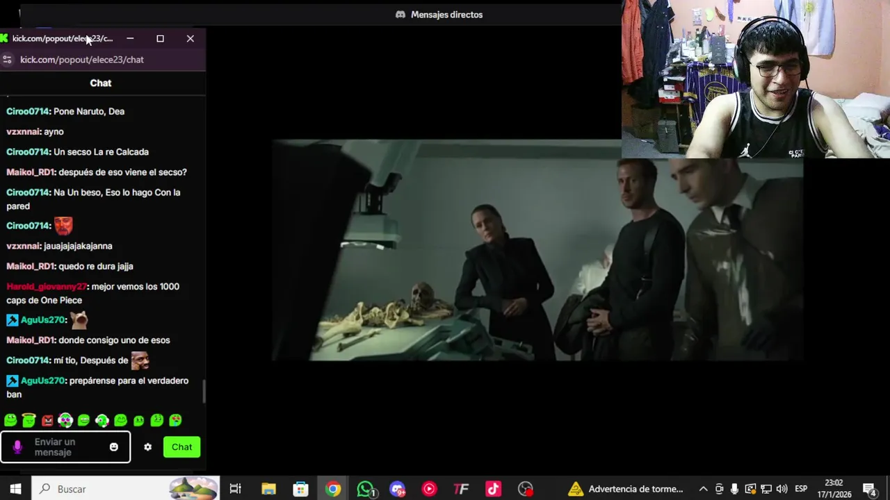This screenshot has width=890, height=500.
Task: Expand hidden system tray icons chevron
Action: (x=703, y=489)
